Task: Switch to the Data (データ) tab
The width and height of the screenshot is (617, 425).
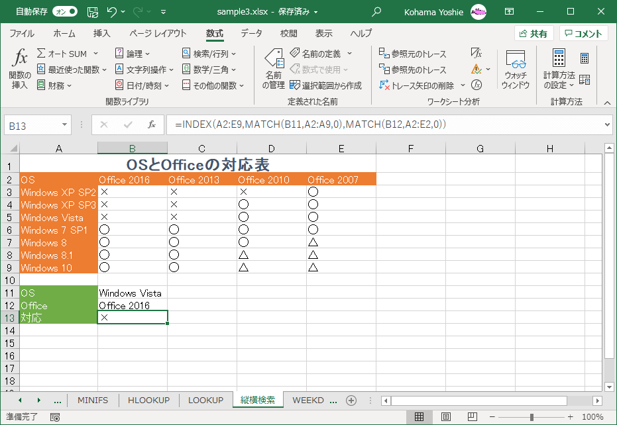Action: click(x=251, y=33)
